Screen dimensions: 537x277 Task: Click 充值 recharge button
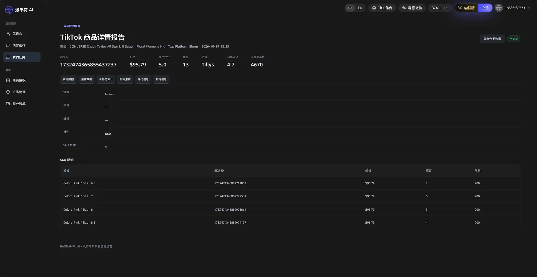[485, 8]
